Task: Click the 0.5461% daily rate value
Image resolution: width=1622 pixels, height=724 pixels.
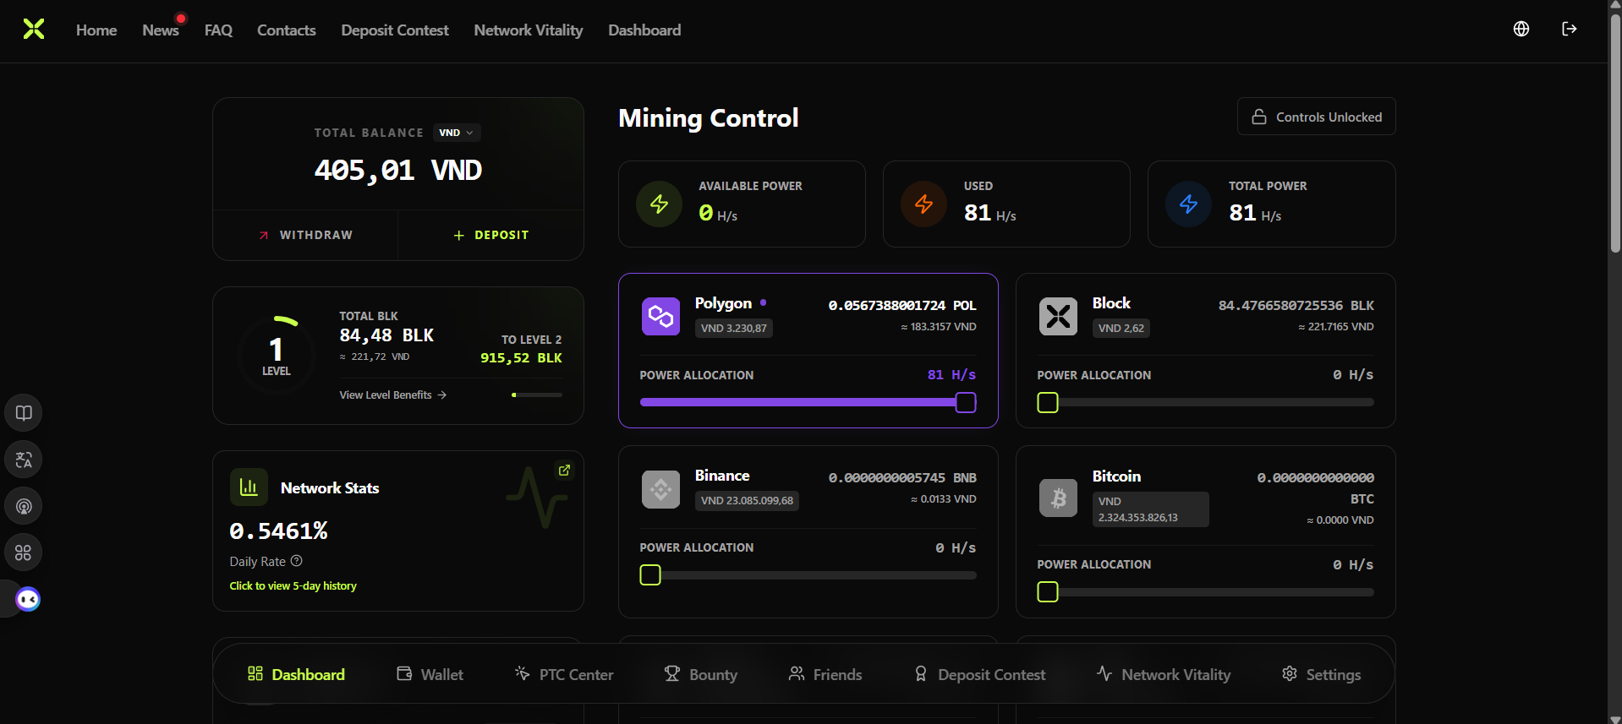Action: click(x=278, y=531)
